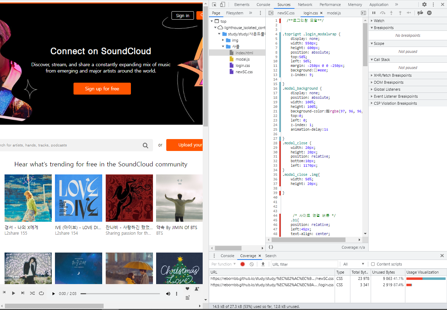The image size is (447, 310).
Task: Hide the debugger sidebar pane
Action: coord(363,13)
